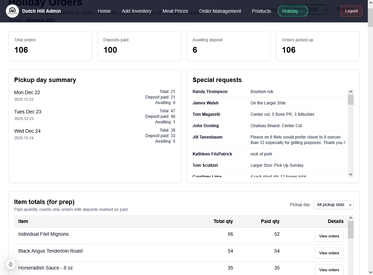Select the Products nav item
373x275 pixels.
coord(261,11)
